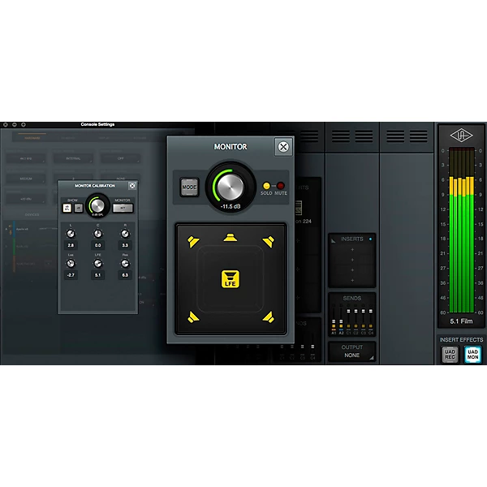This screenshot has width=487, height=487.
Task: Click the C channel trim knob
Action: point(97,234)
